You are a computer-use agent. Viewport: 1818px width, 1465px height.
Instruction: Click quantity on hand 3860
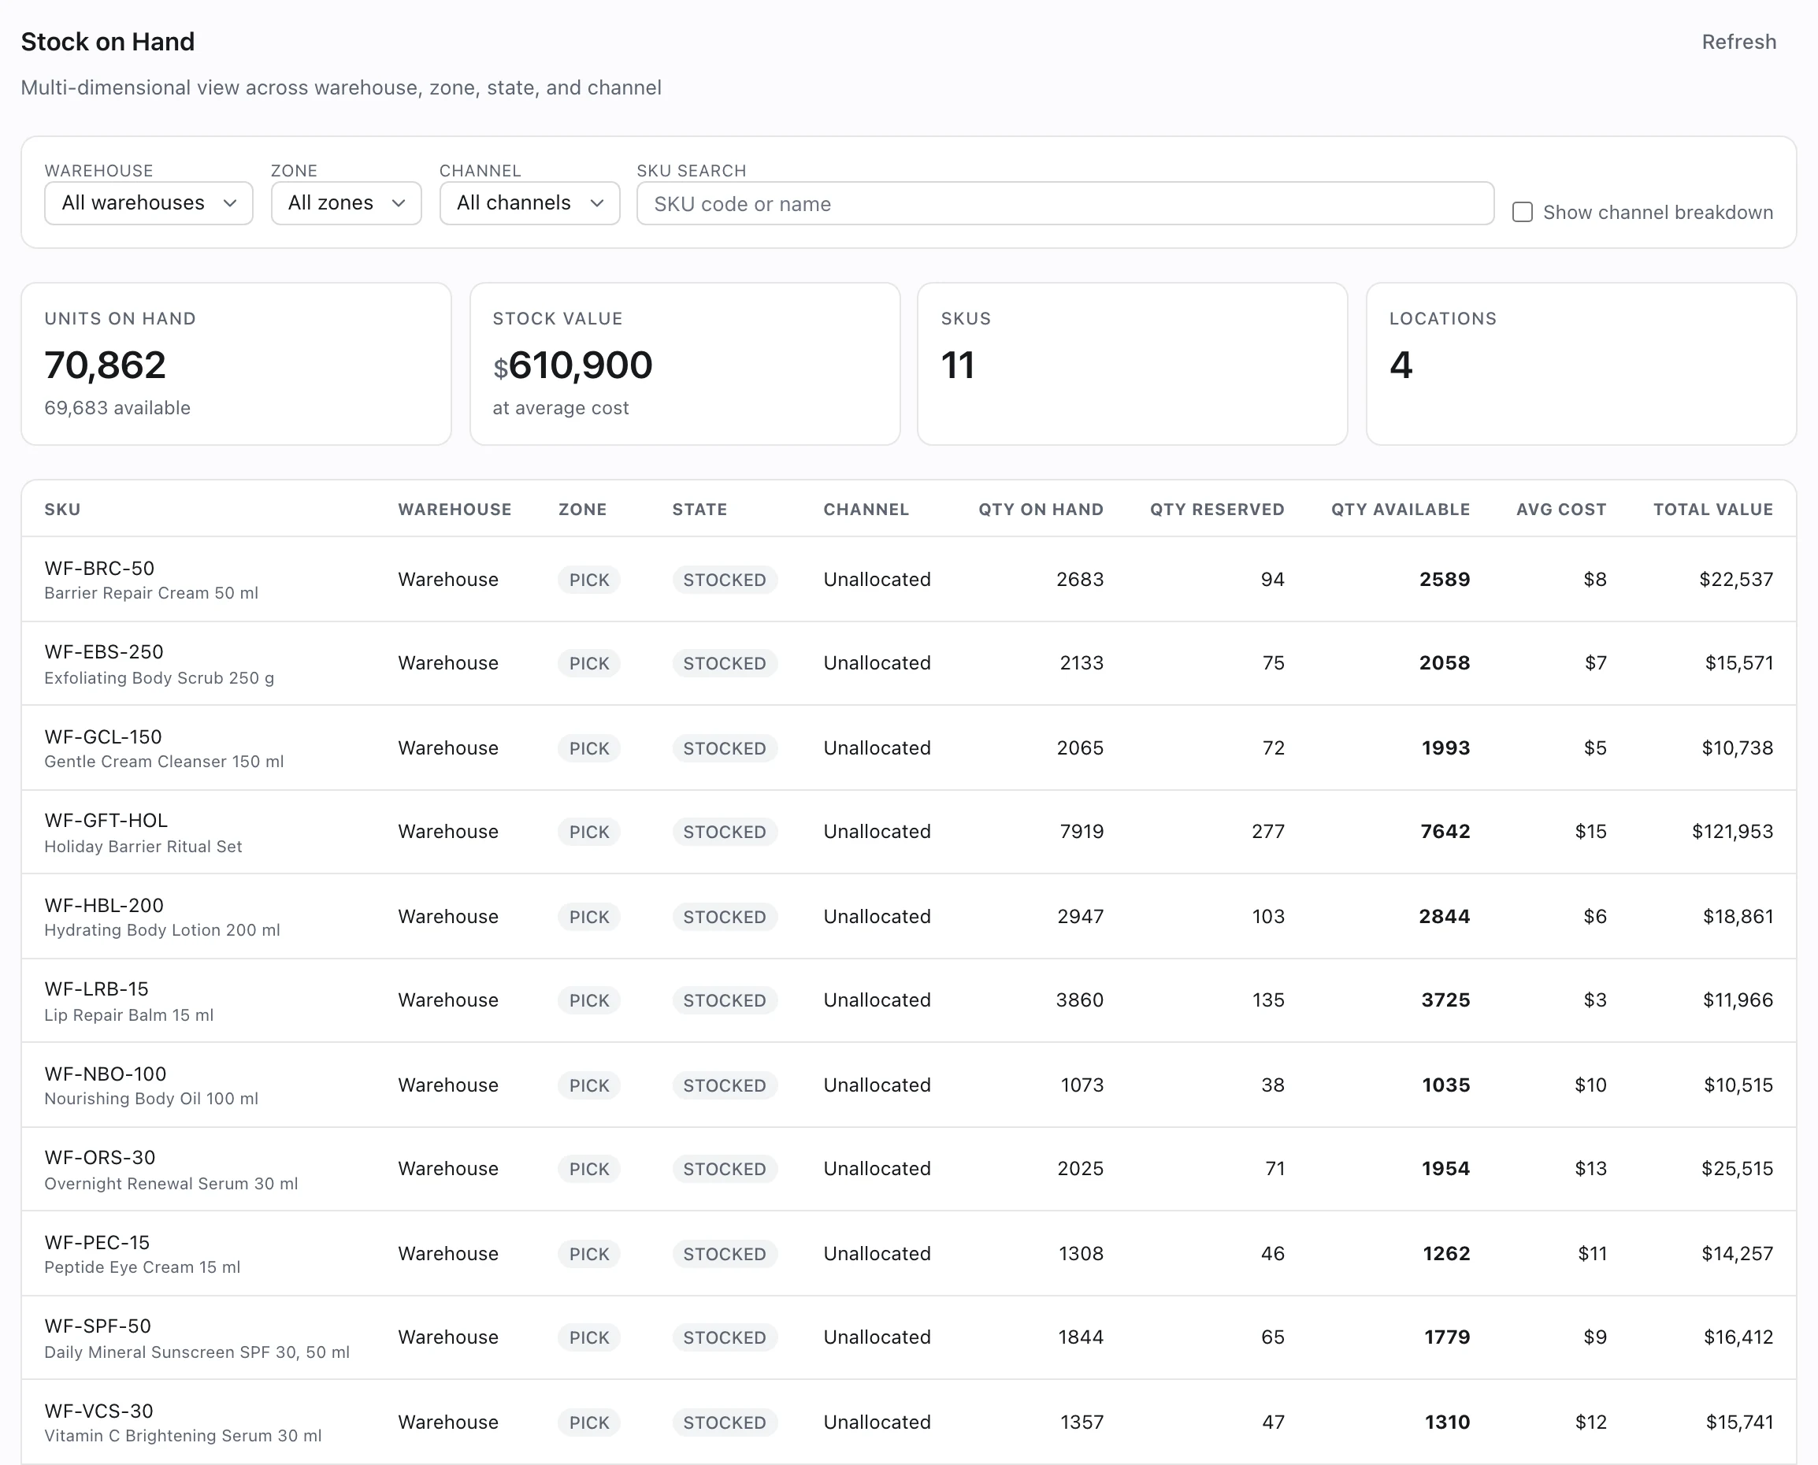click(x=1079, y=1000)
